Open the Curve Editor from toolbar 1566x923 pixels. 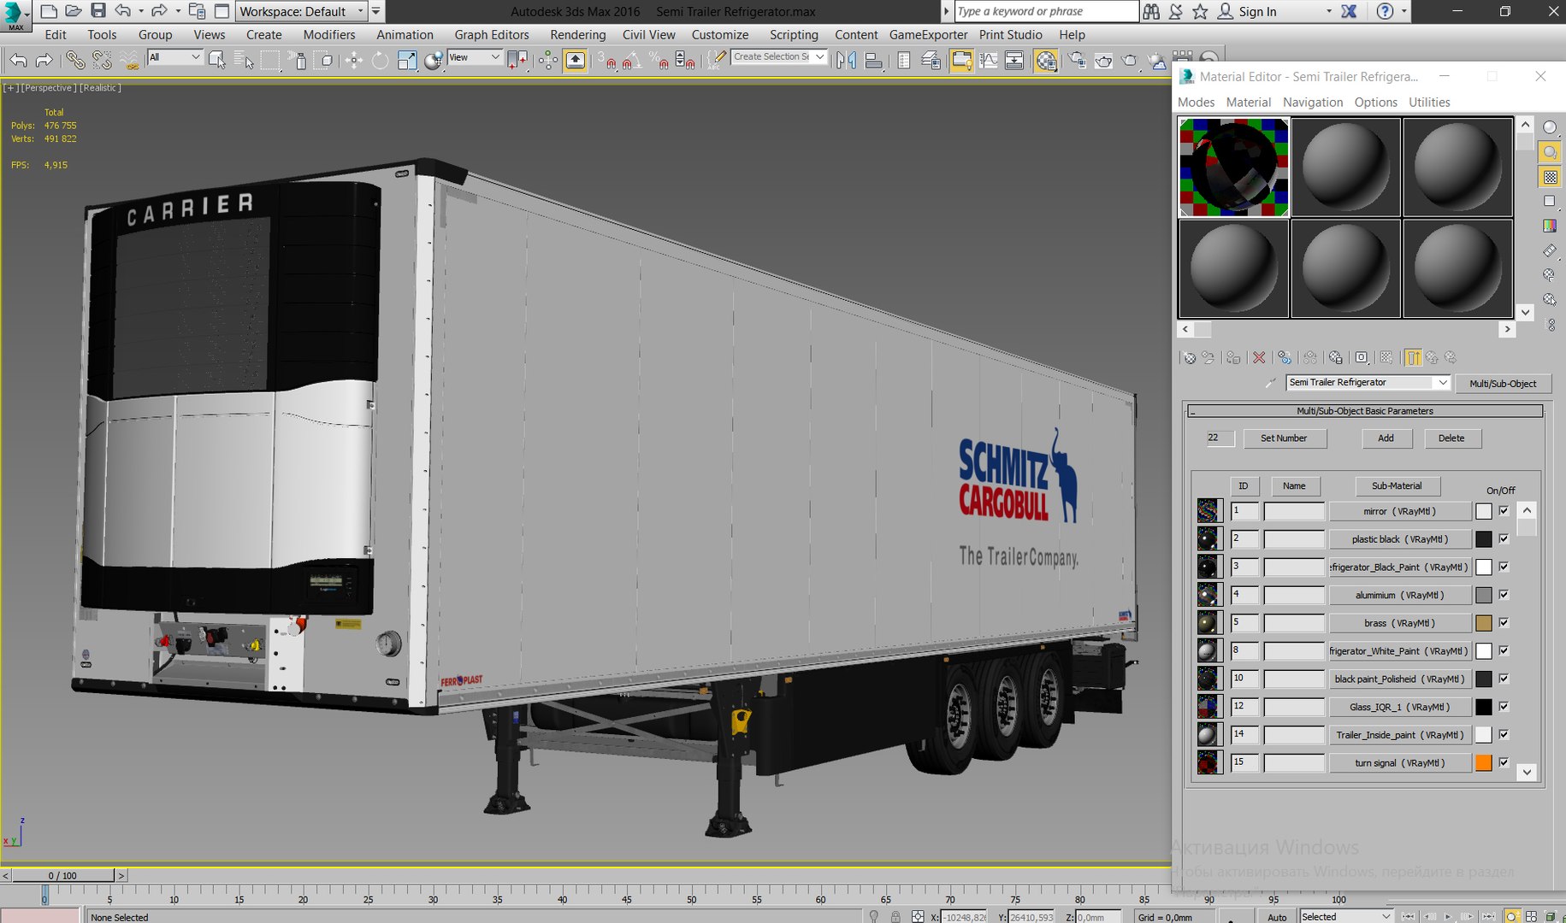tap(989, 60)
